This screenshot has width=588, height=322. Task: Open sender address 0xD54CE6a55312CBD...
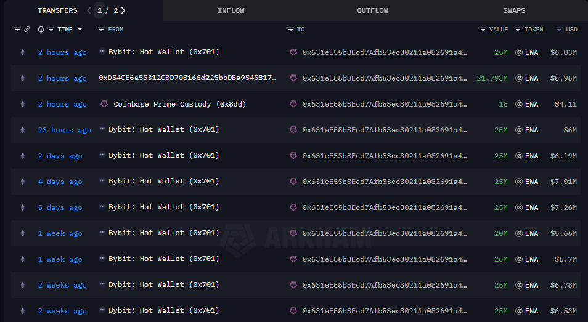[x=187, y=78]
